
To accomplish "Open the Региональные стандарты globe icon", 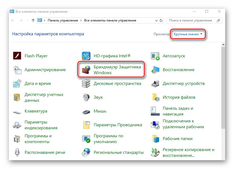I will click(x=86, y=152).
